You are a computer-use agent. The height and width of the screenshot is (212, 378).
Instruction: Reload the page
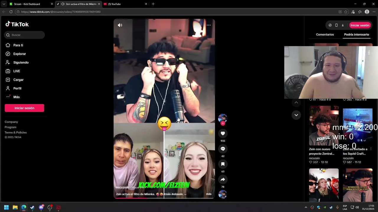click(11, 12)
